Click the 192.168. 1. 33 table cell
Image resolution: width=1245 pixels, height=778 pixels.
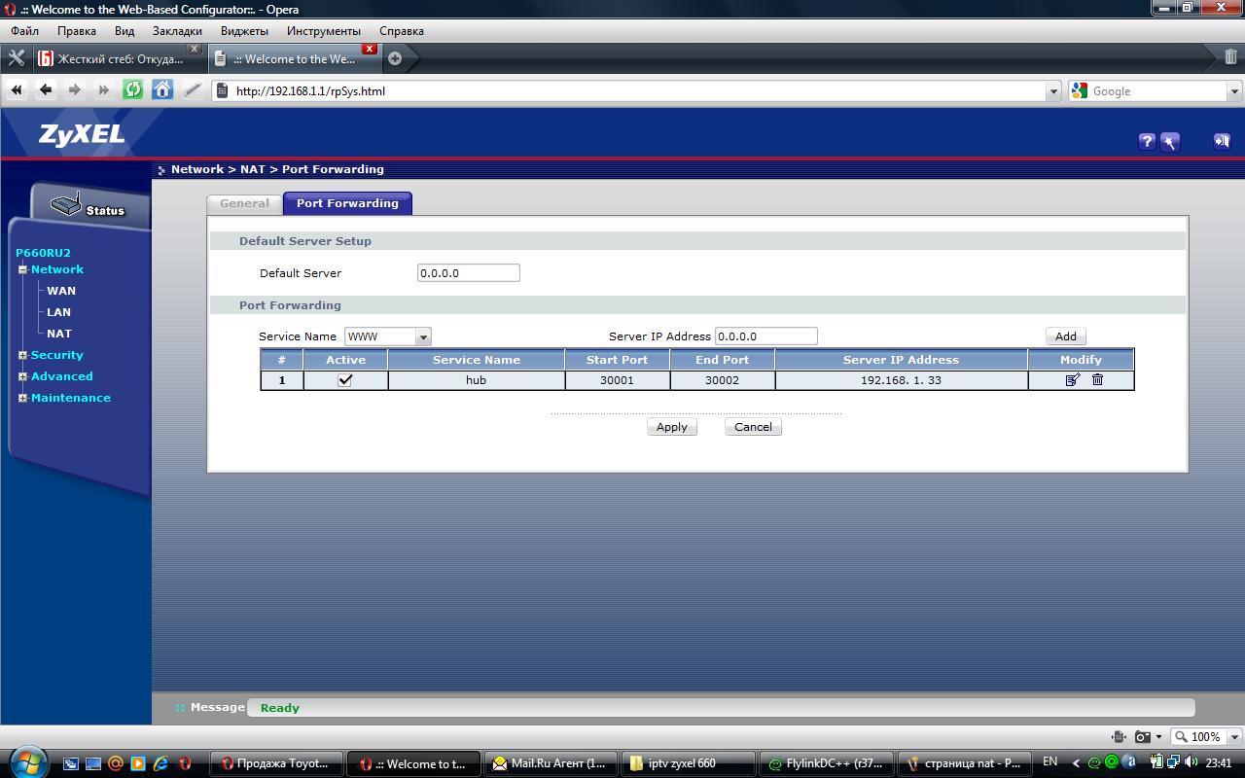(x=901, y=380)
